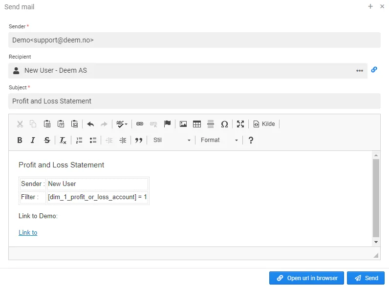Click the editor vertical scrollbar thumb
389x287 pixels.
[x=376, y=198]
